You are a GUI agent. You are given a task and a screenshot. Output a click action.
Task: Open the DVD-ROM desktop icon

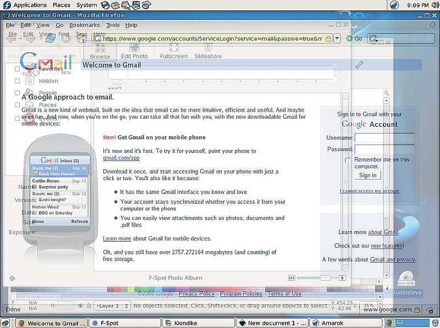pyautogui.click(x=406, y=277)
